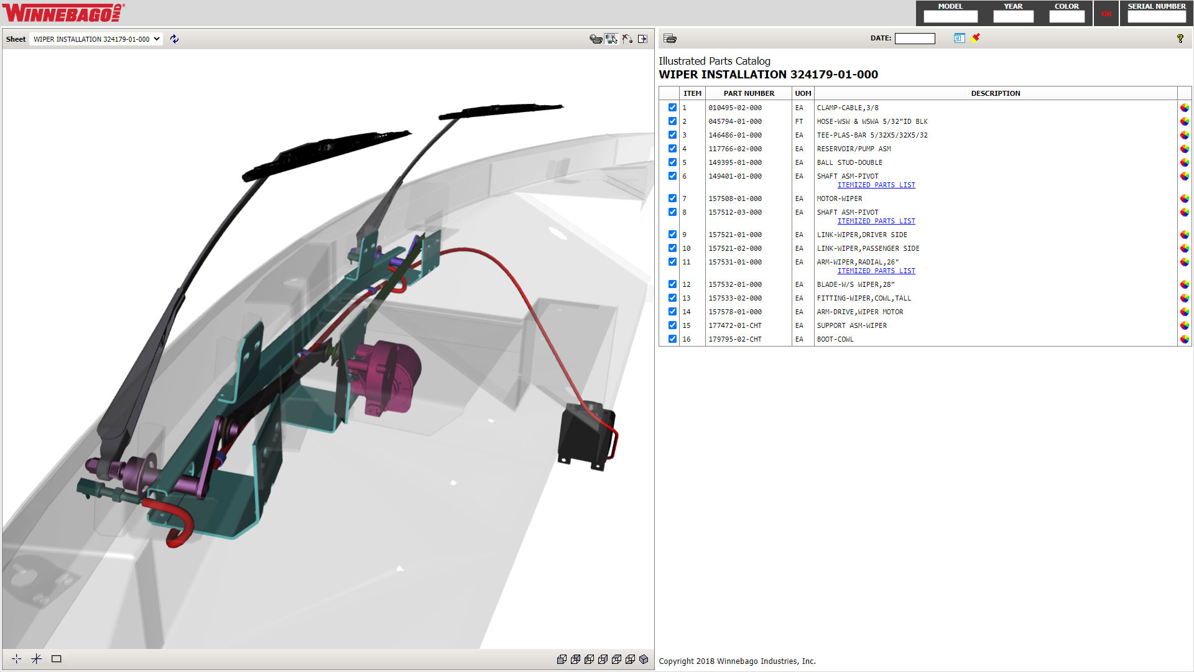Uncheck item 4 RESERVOIR/PUMP ASM checkbox
Screen dimensions: 1194x672
(672, 149)
